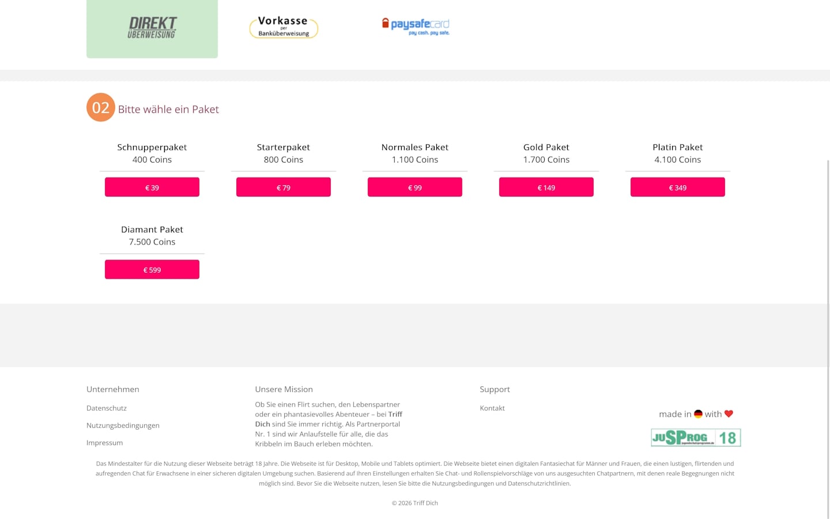Buy Starterpaket for € 79
Image resolution: width=830 pixels, height=519 pixels.
[x=284, y=187]
